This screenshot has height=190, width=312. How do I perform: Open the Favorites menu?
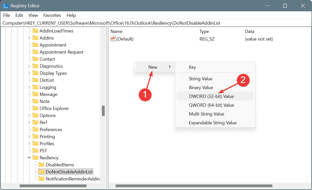[x=52, y=15]
